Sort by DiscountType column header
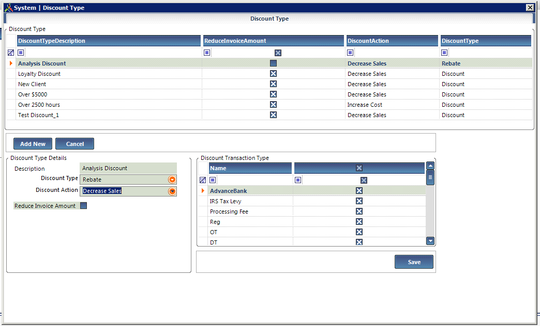The image size is (540, 326). coord(486,41)
